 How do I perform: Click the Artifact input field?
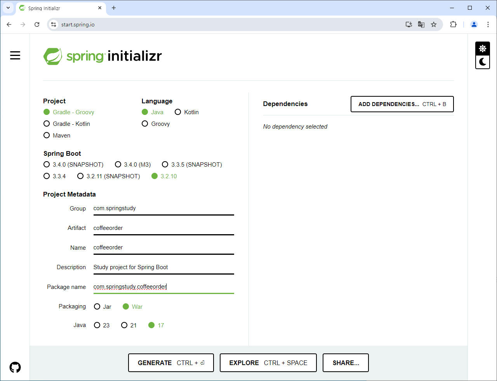pos(163,228)
